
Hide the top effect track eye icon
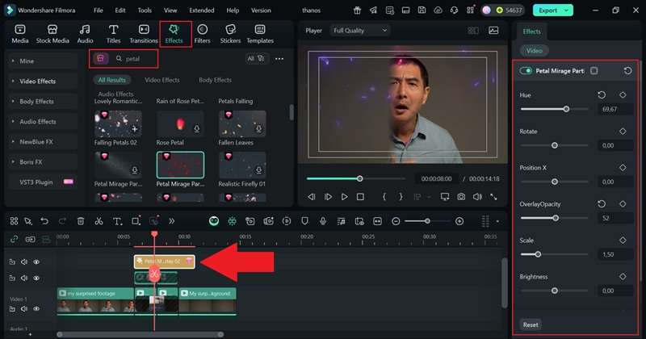36,262
